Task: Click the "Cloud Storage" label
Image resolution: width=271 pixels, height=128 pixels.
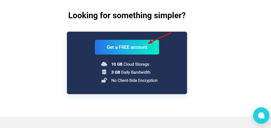Action: (136, 64)
